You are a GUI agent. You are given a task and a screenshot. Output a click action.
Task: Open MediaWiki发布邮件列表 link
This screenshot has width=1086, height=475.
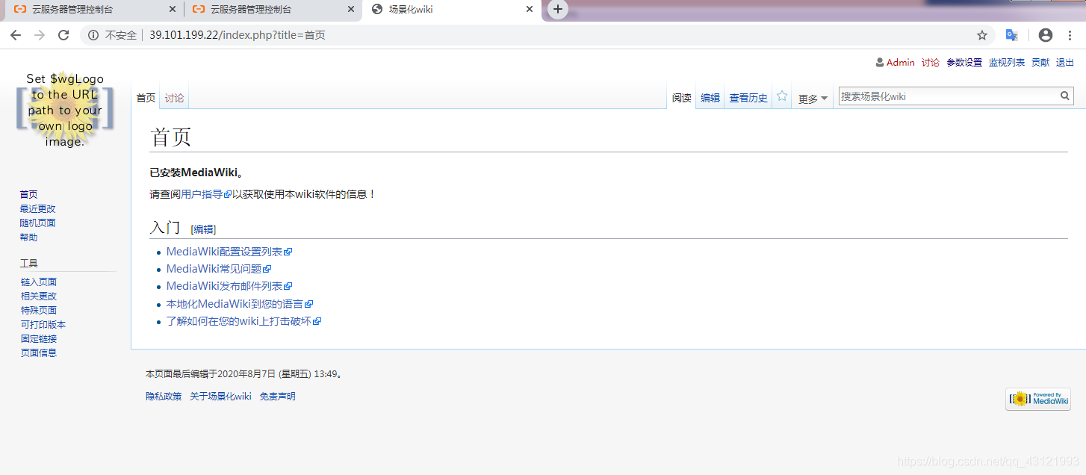[x=229, y=286]
